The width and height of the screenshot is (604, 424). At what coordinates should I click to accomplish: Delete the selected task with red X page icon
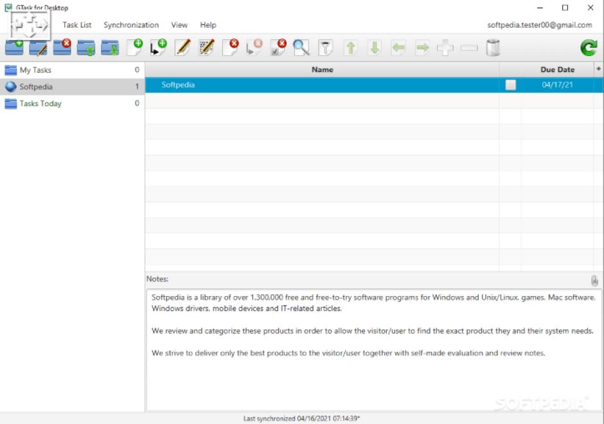(230, 48)
